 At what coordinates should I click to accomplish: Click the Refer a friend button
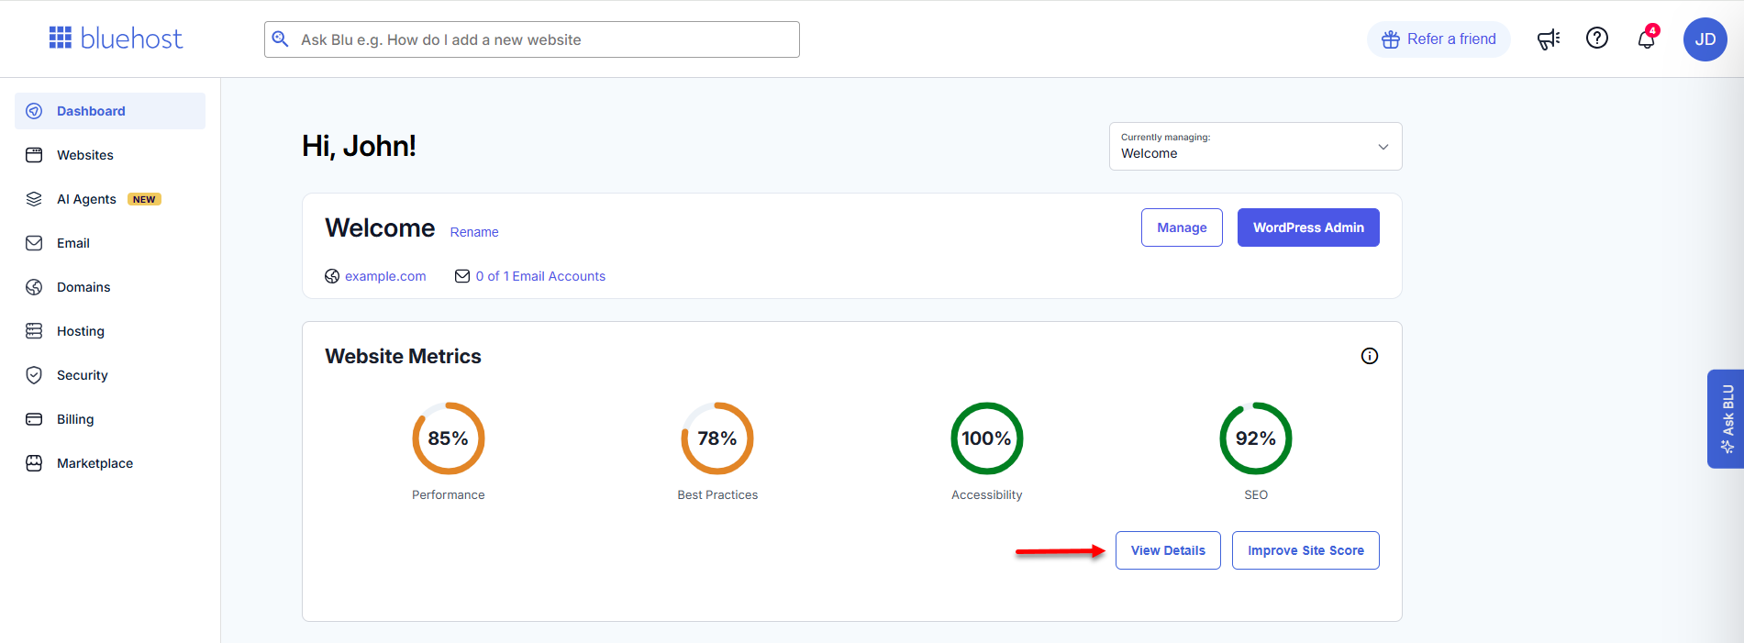coord(1439,39)
